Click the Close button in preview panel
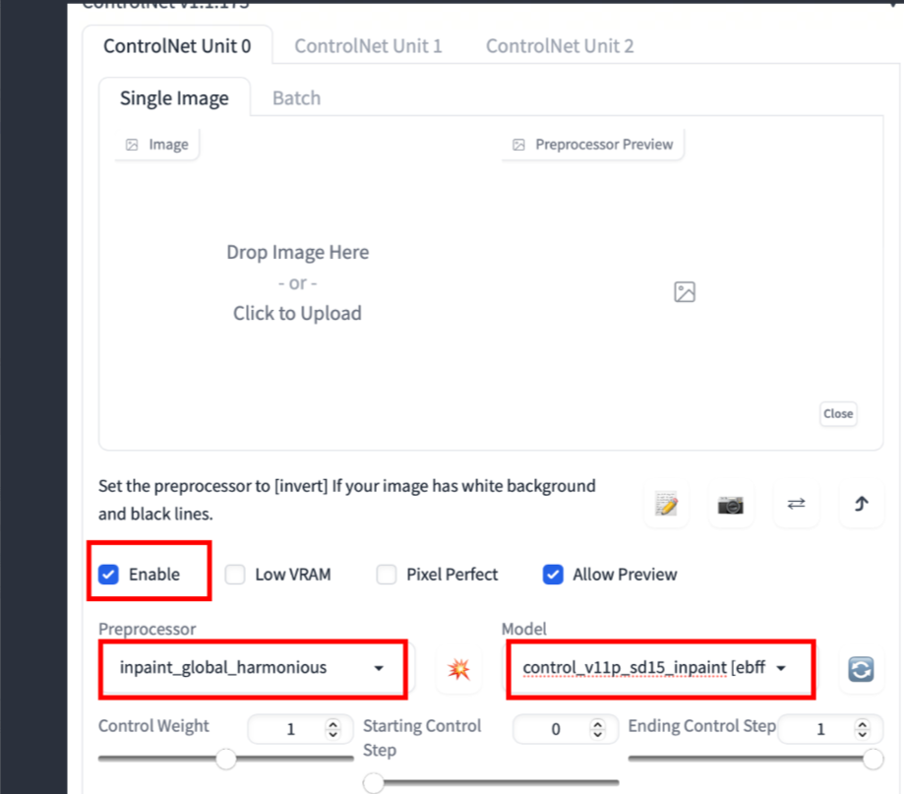The width and height of the screenshot is (904, 794). (x=838, y=414)
